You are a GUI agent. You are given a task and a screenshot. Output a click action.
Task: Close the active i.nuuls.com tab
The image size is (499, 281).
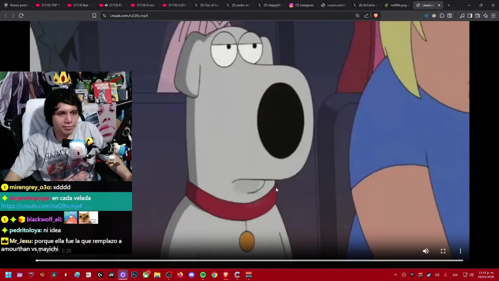(x=439, y=5)
